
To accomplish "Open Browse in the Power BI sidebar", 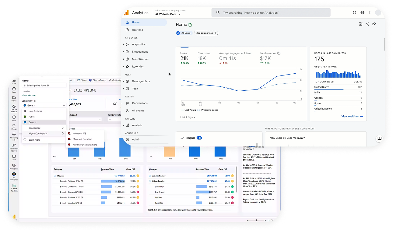I will click(x=14, y=98).
